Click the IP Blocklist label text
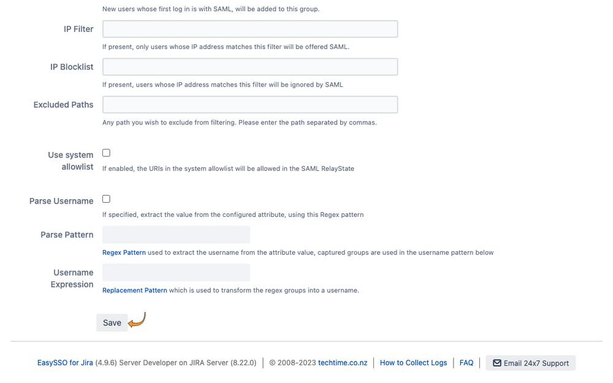 coord(72,67)
